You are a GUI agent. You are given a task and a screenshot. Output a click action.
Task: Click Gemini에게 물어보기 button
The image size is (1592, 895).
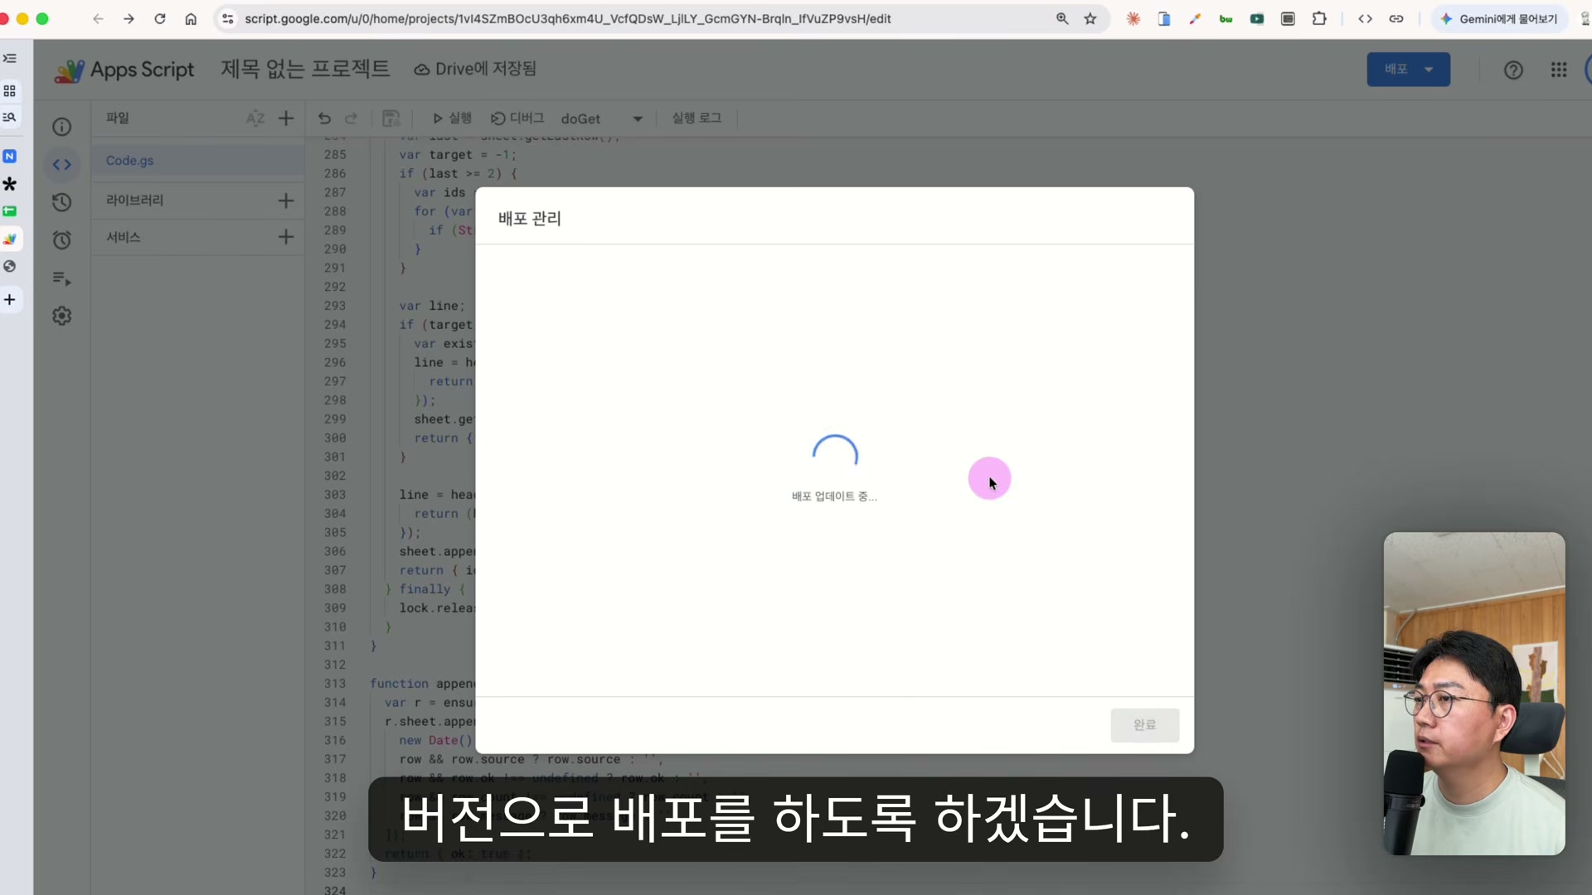[1499, 18]
